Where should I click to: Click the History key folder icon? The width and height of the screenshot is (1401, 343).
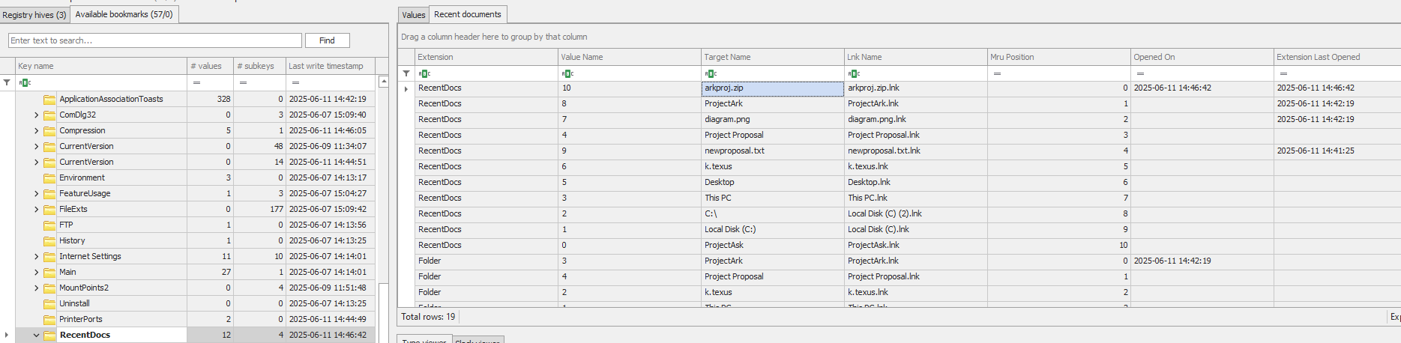point(49,240)
